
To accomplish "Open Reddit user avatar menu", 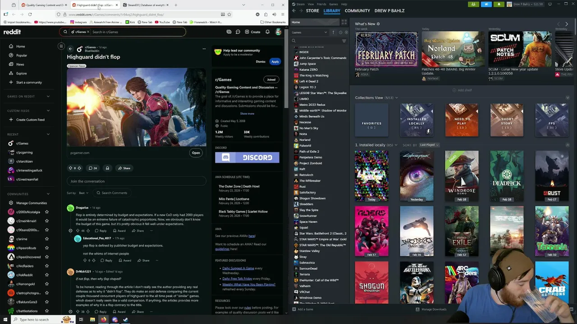I will (279, 32).
